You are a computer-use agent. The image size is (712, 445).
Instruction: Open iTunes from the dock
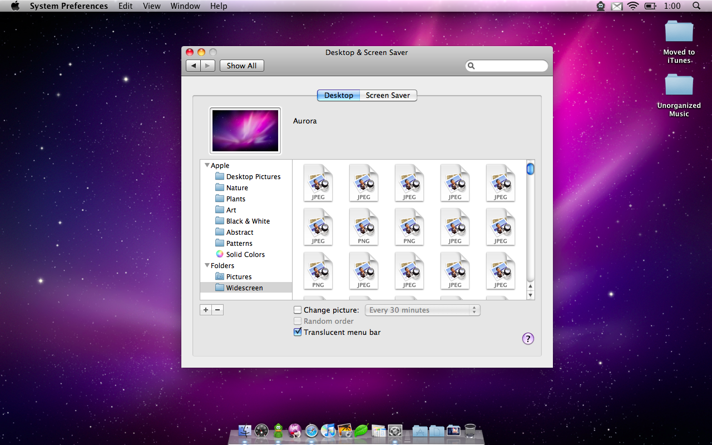pyautogui.click(x=328, y=431)
